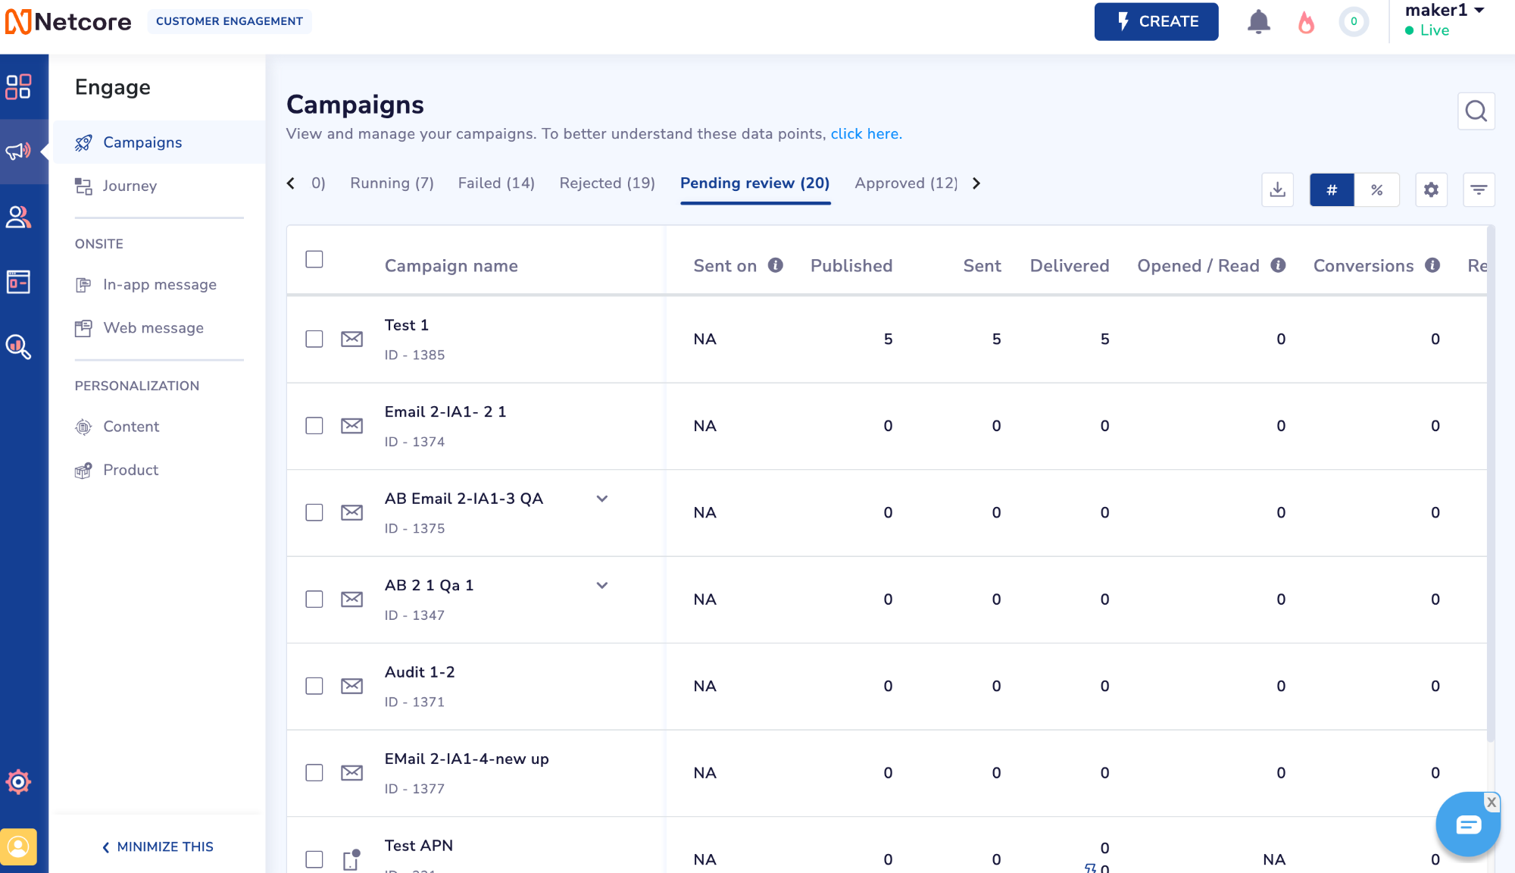Show next status tabs arrow
Viewport: 1515px width, 873px height.
point(976,183)
